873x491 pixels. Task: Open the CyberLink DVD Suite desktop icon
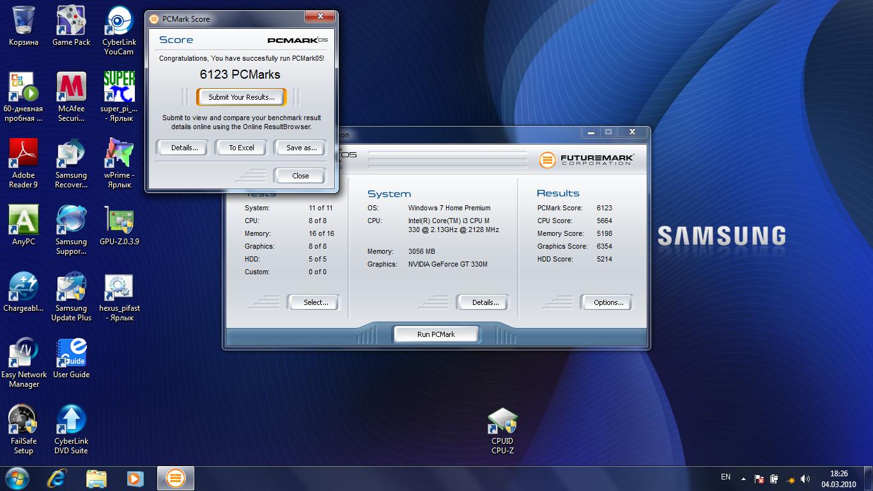tap(71, 429)
